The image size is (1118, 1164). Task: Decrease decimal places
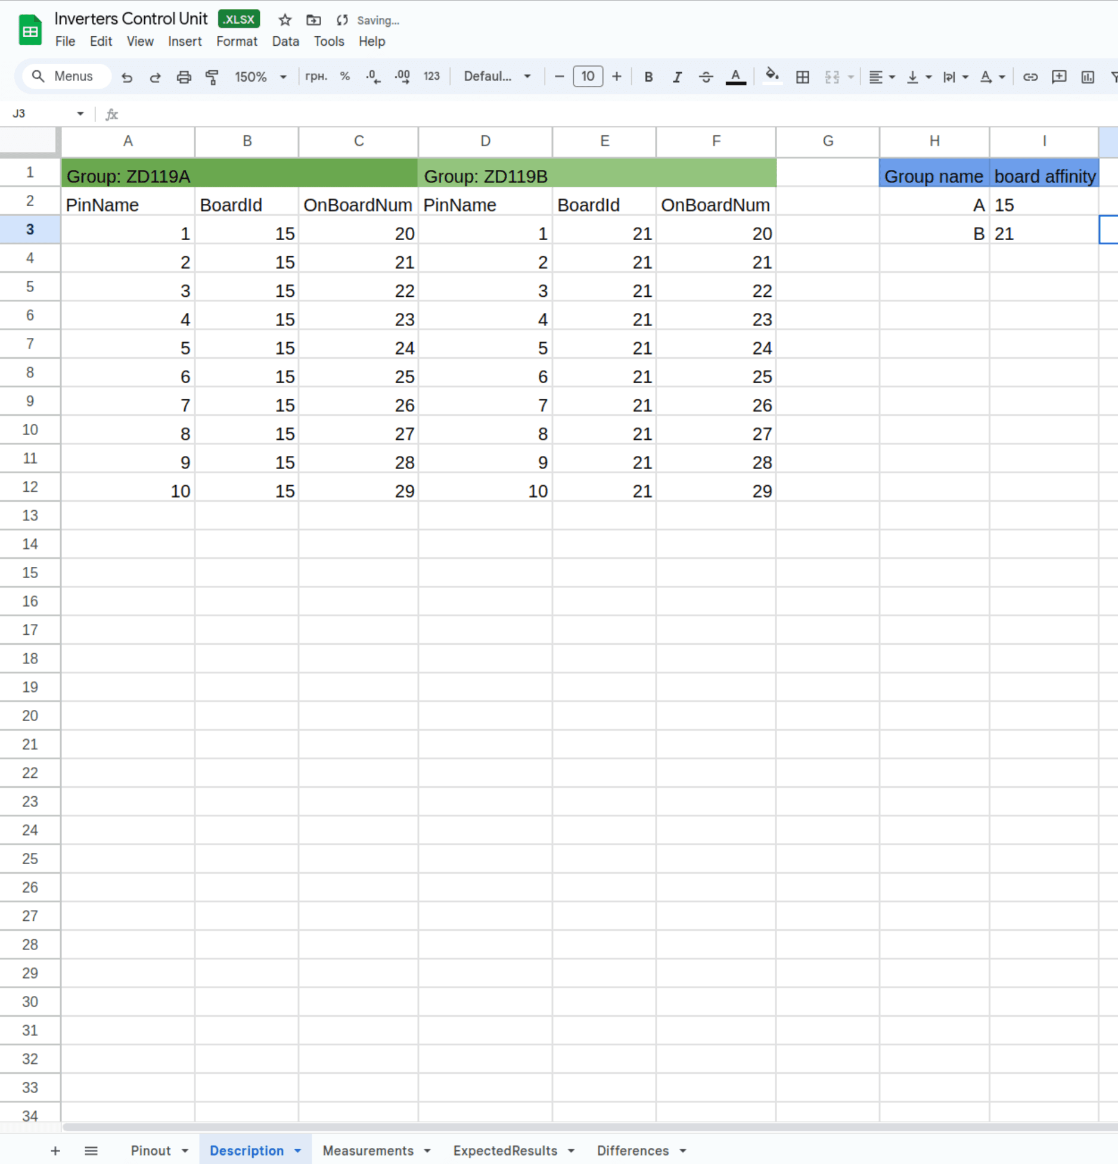click(x=373, y=76)
